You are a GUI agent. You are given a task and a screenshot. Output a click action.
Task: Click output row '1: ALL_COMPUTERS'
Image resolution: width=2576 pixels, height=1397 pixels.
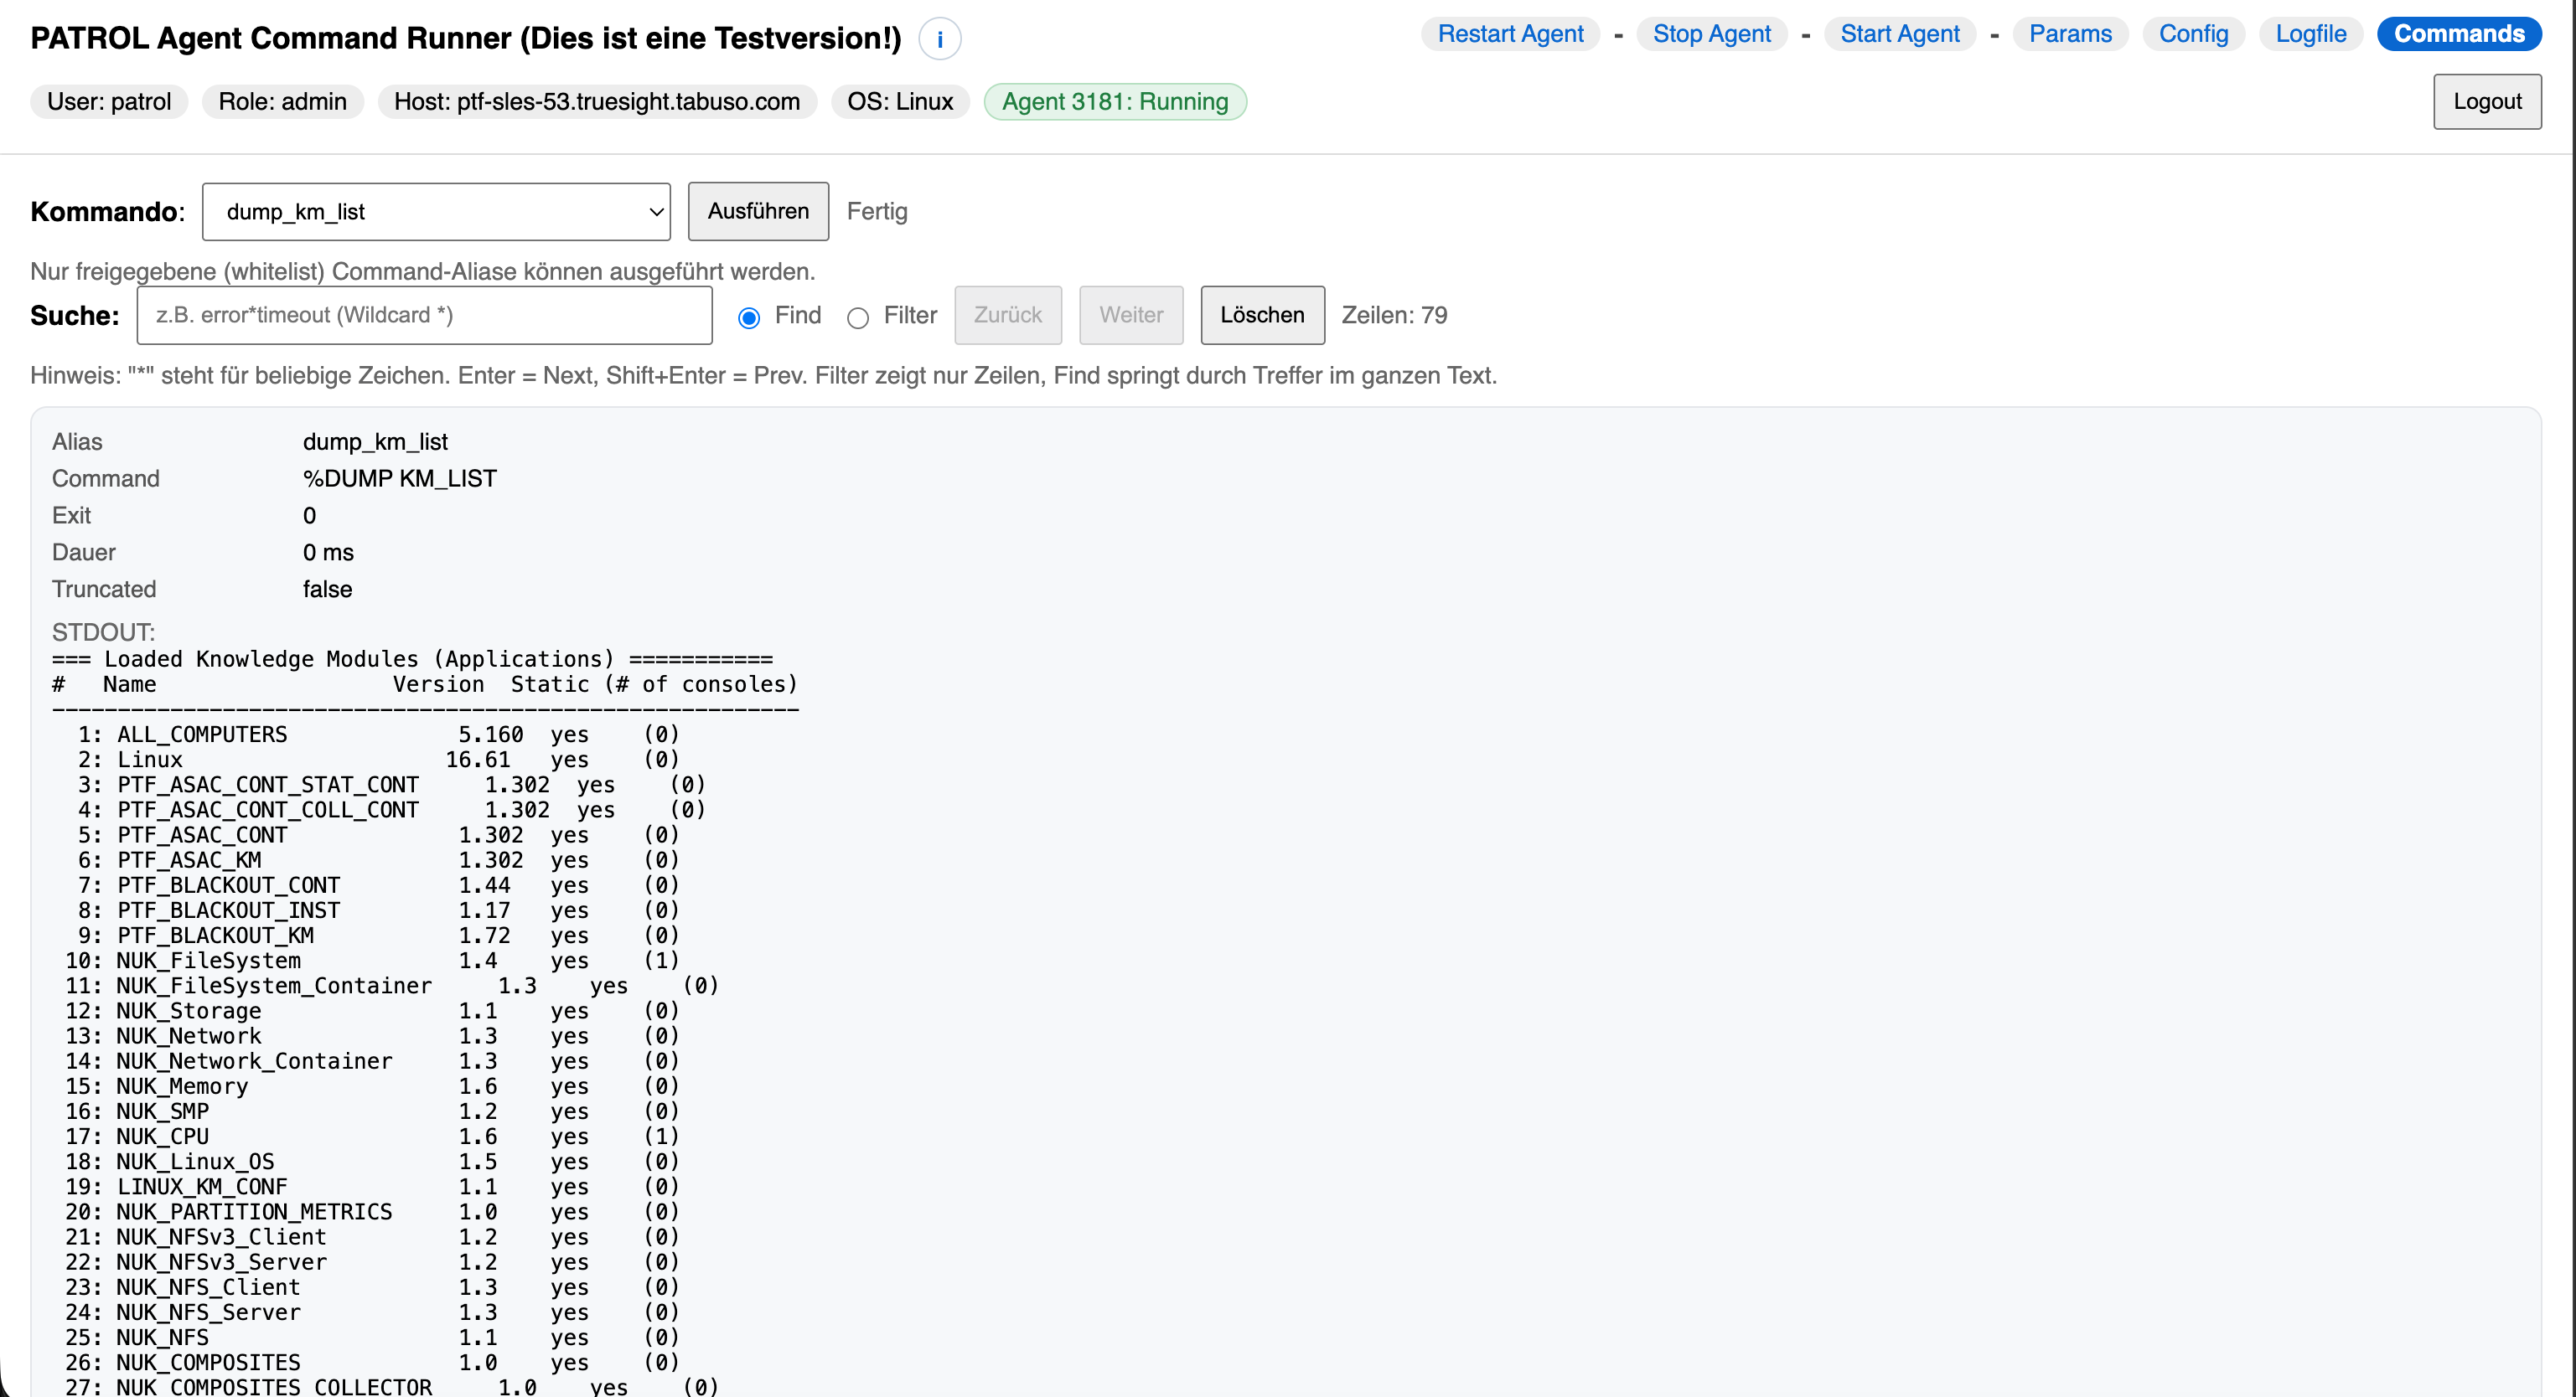(x=378, y=735)
